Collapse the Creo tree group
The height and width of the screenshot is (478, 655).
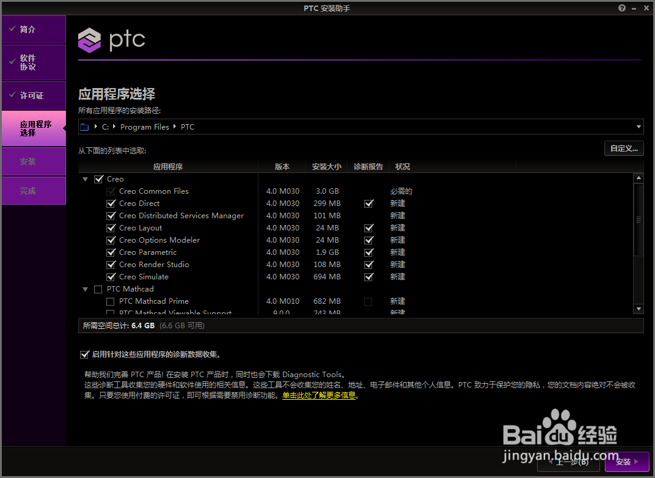pyautogui.click(x=86, y=179)
